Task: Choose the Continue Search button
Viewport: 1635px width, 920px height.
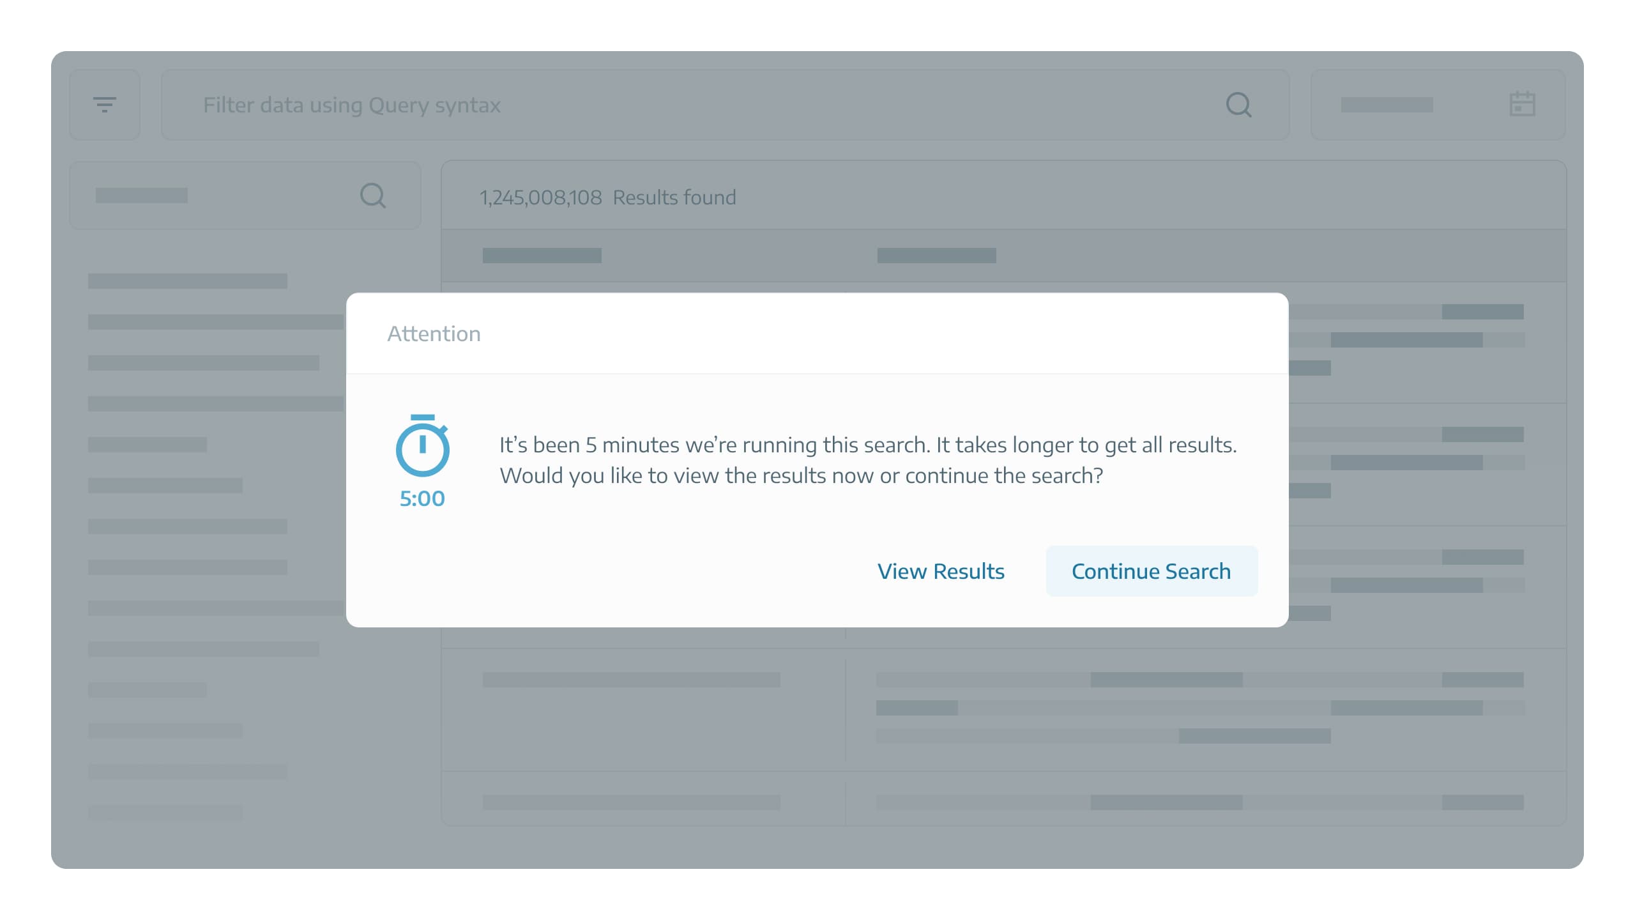Action: [1152, 571]
